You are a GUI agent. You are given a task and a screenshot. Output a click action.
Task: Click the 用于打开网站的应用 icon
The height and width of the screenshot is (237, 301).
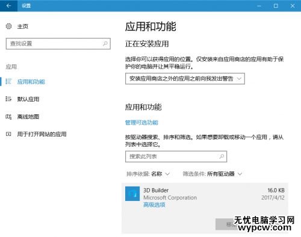pyautogui.click(x=8, y=134)
